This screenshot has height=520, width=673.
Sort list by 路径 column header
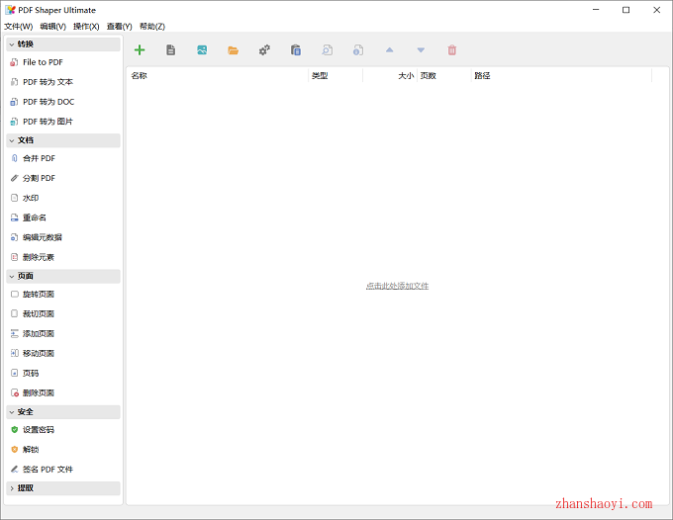(x=561, y=76)
